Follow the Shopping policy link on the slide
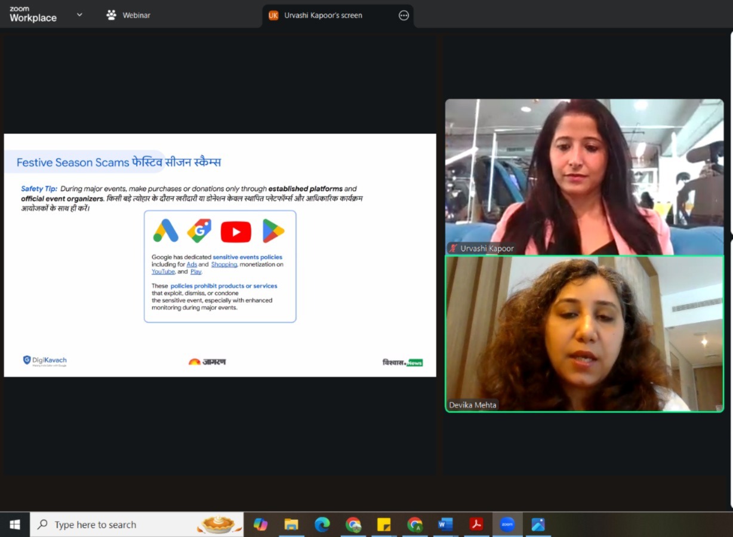Image resolution: width=733 pixels, height=537 pixels. (x=224, y=264)
